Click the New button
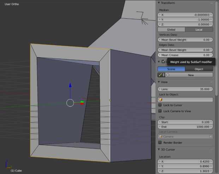Screen dimensions: 219x174 tap(191, 75)
